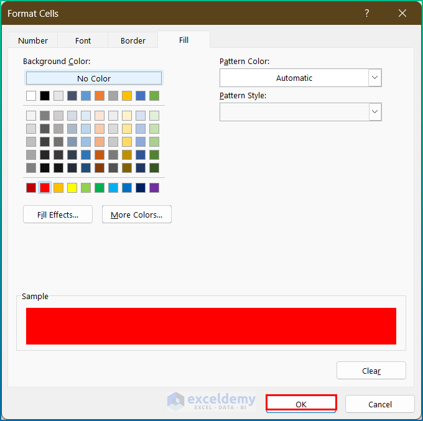Pick the black theme color swatch
Screen dimensions: 423x421
45,96
